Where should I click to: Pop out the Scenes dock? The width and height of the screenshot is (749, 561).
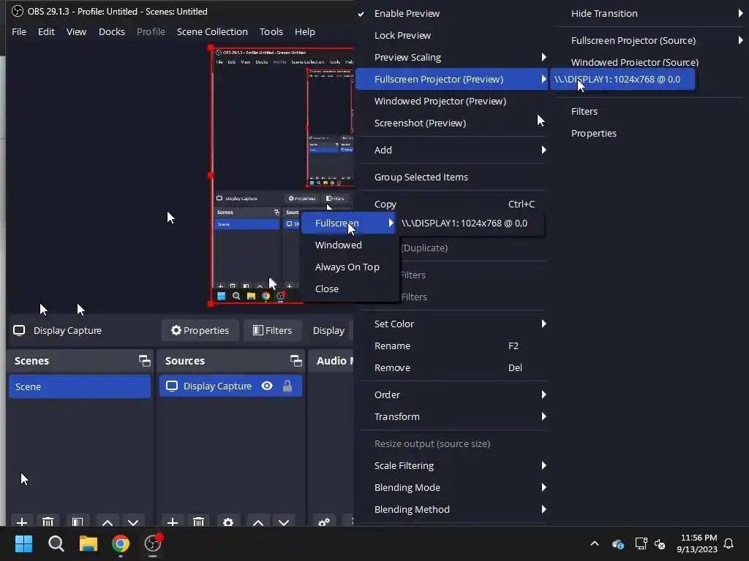coord(144,361)
